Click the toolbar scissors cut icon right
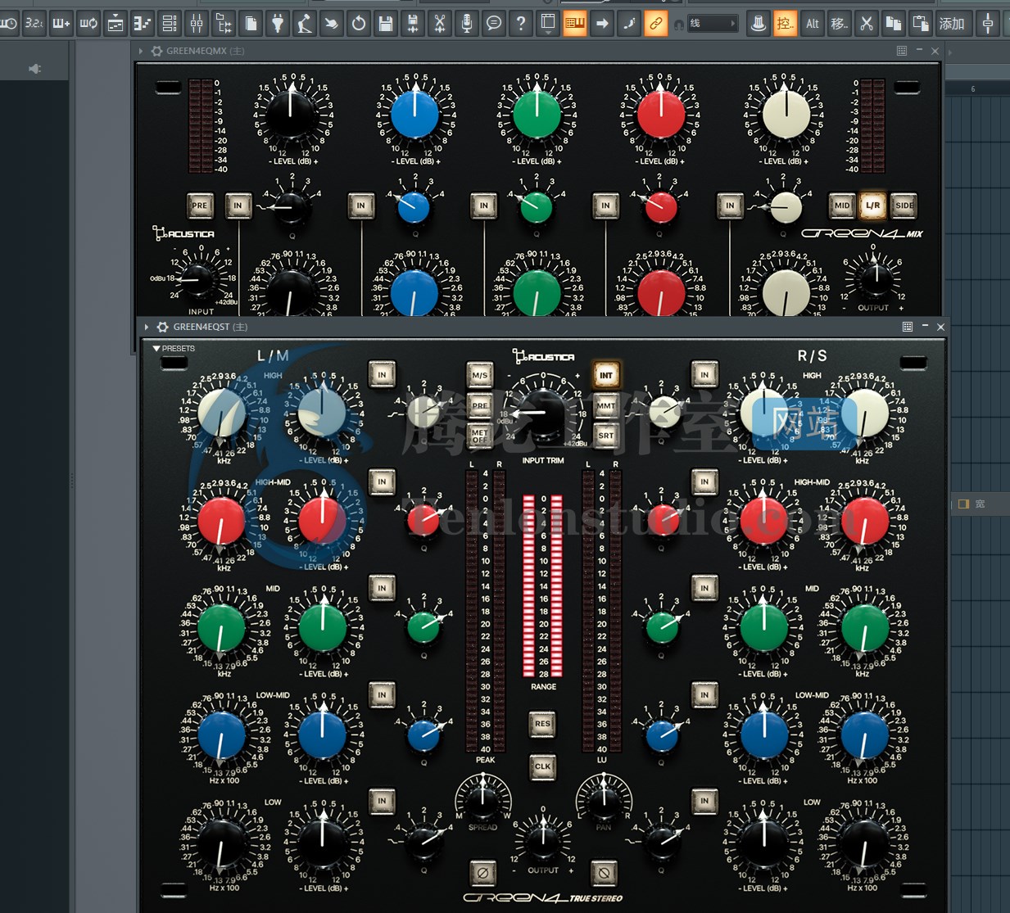Screen dimensions: 1010x913 coord(867,24)
